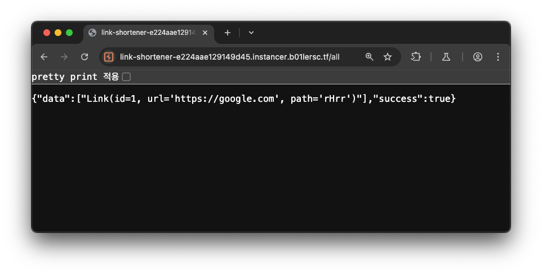Open a new tab with plus button
Screen dimensions: 542x274
coord(228,33)
